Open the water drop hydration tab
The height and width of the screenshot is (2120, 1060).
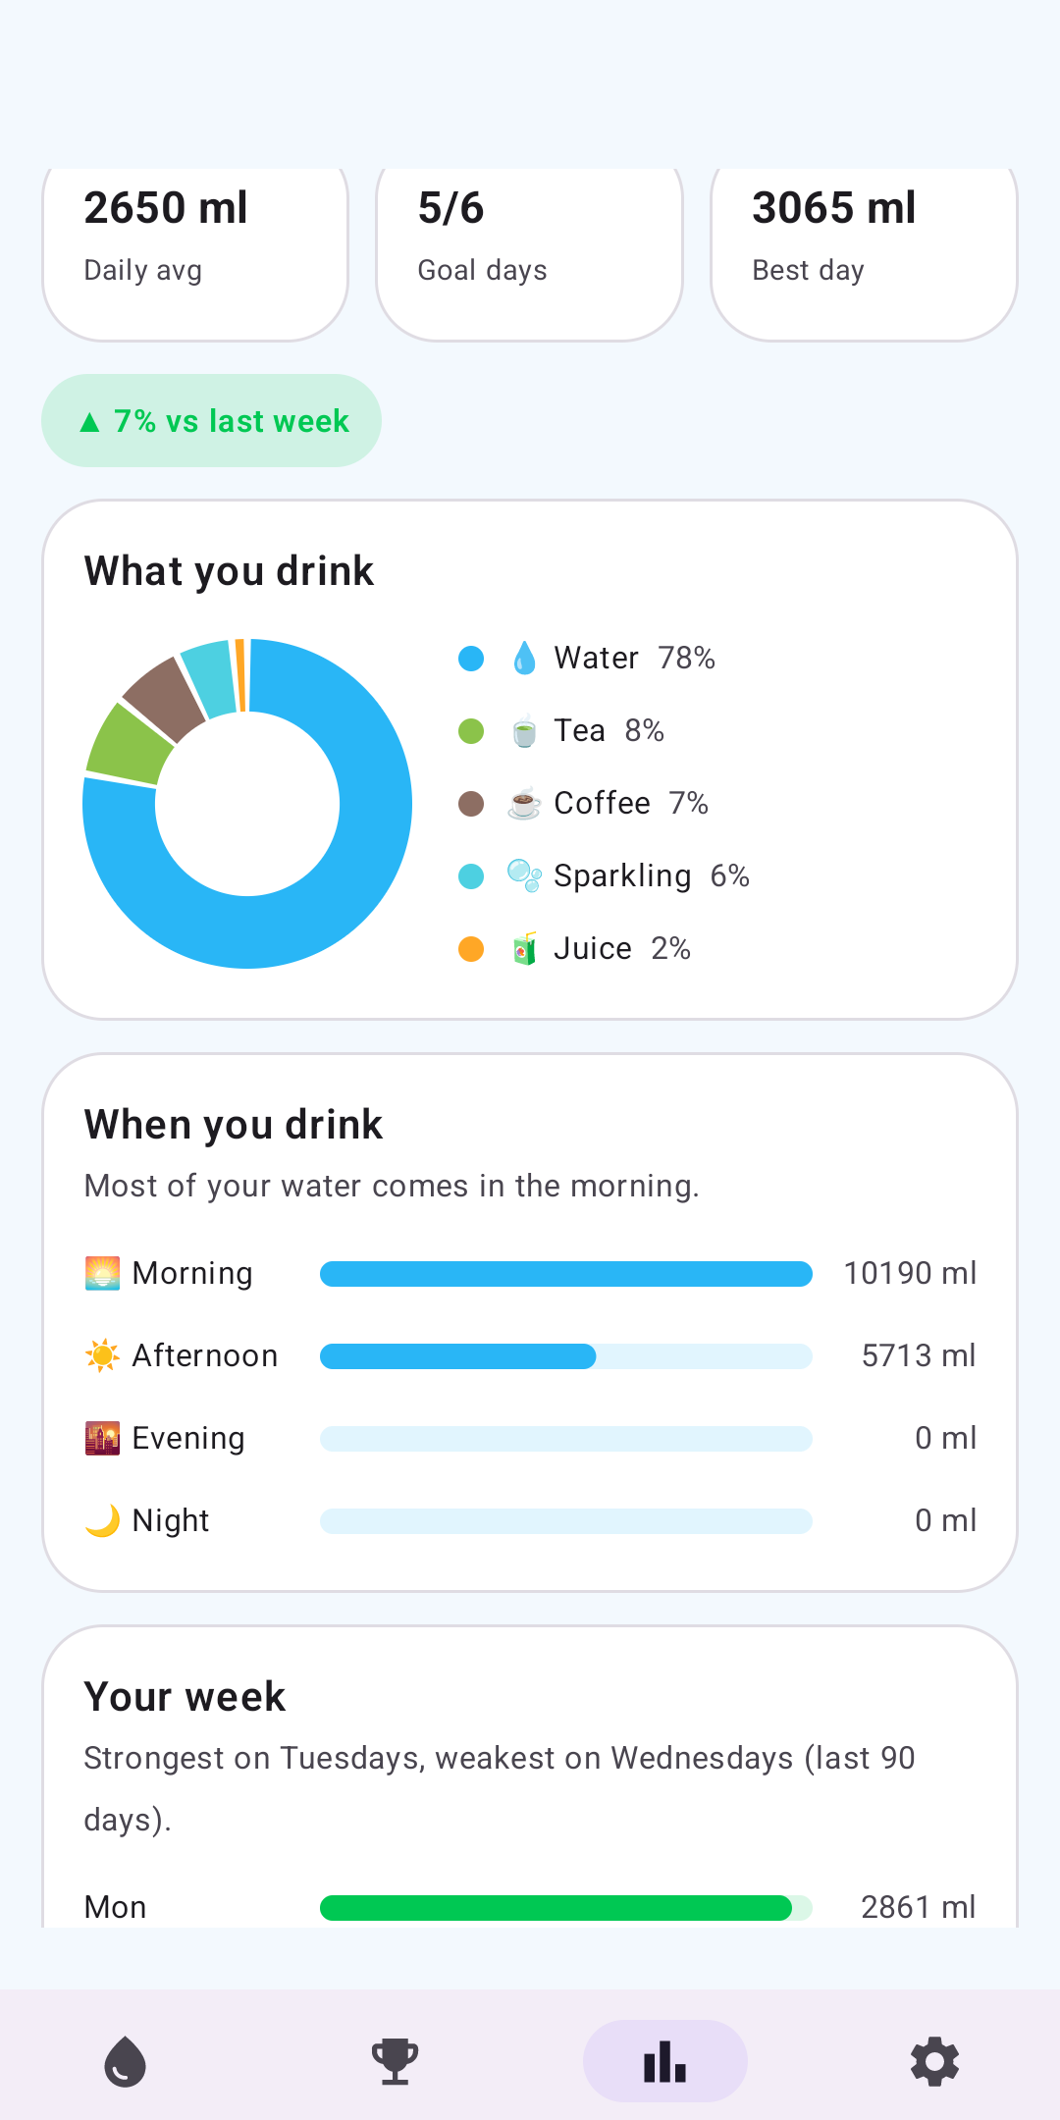pyautogui.click(x=125, y=2061)
